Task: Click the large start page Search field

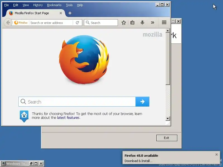Action: coord(77,102)
